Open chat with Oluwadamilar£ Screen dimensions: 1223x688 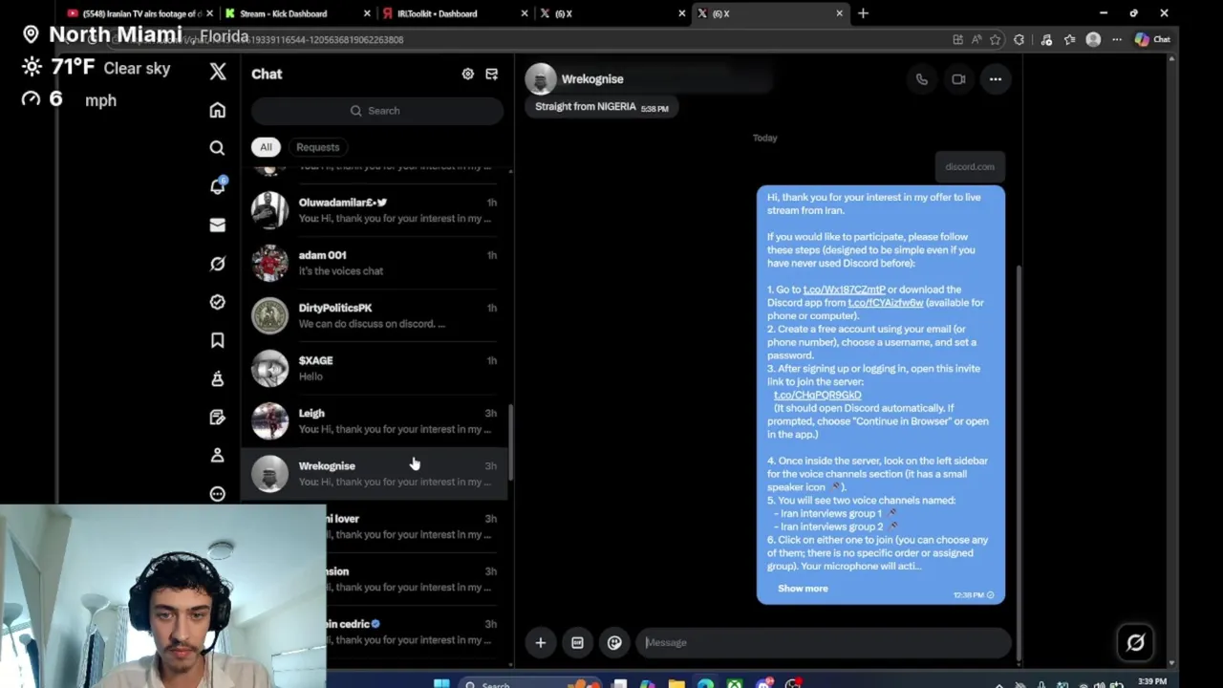tap(375, 210)
